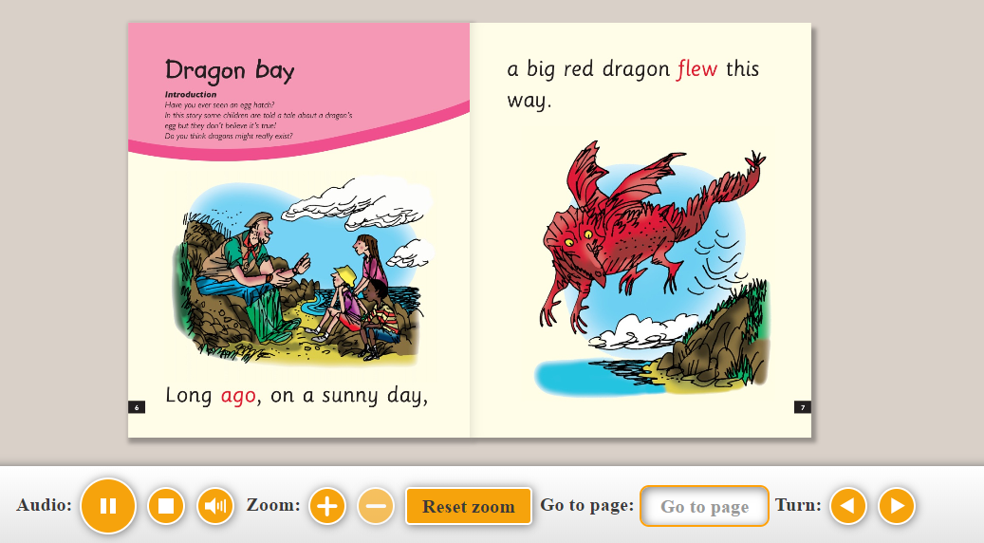984x543 pixels.
Task: Click the Introduction heading text
Action: click(x=191, y=95)
